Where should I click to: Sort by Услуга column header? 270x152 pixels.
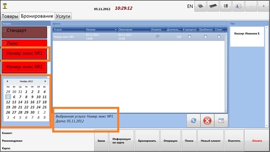(x=69, y=29)
